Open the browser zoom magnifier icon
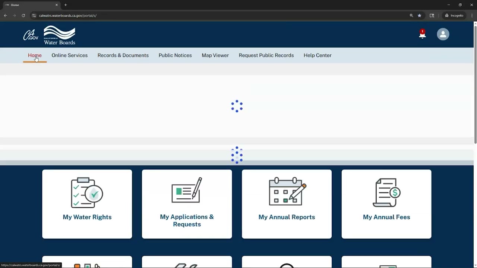The width and height of the screenshot is (477, 268). [x=411, y=16]
